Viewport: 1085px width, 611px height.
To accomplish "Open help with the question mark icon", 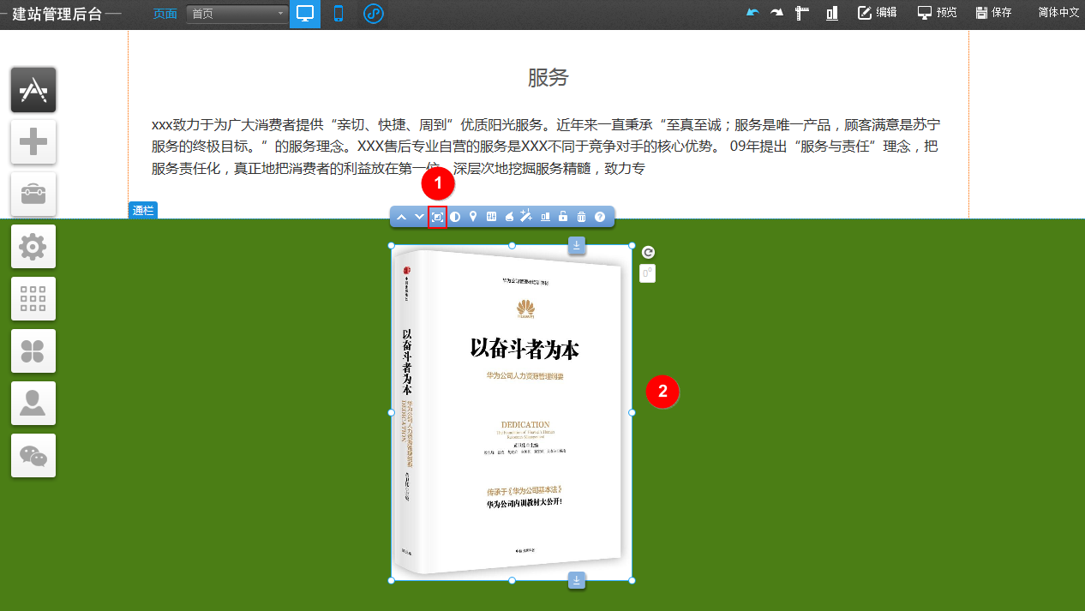I will [600, 217].
